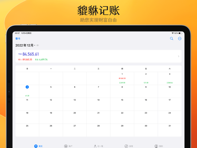
Task: Select day 21 in the calendar
Action: pos(98,113)
